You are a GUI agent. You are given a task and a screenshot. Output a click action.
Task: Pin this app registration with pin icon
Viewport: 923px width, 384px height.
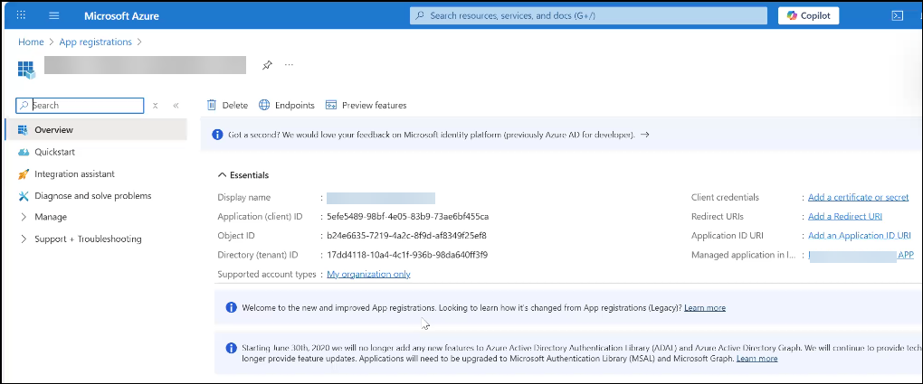(267, 65)
